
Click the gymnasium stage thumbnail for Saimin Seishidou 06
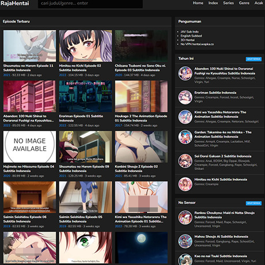(x=29, y=197)
